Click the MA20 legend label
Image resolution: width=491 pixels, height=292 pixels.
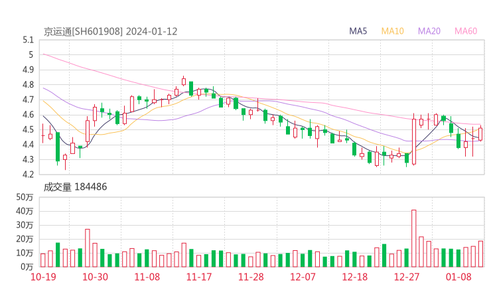tap(429, 31)
